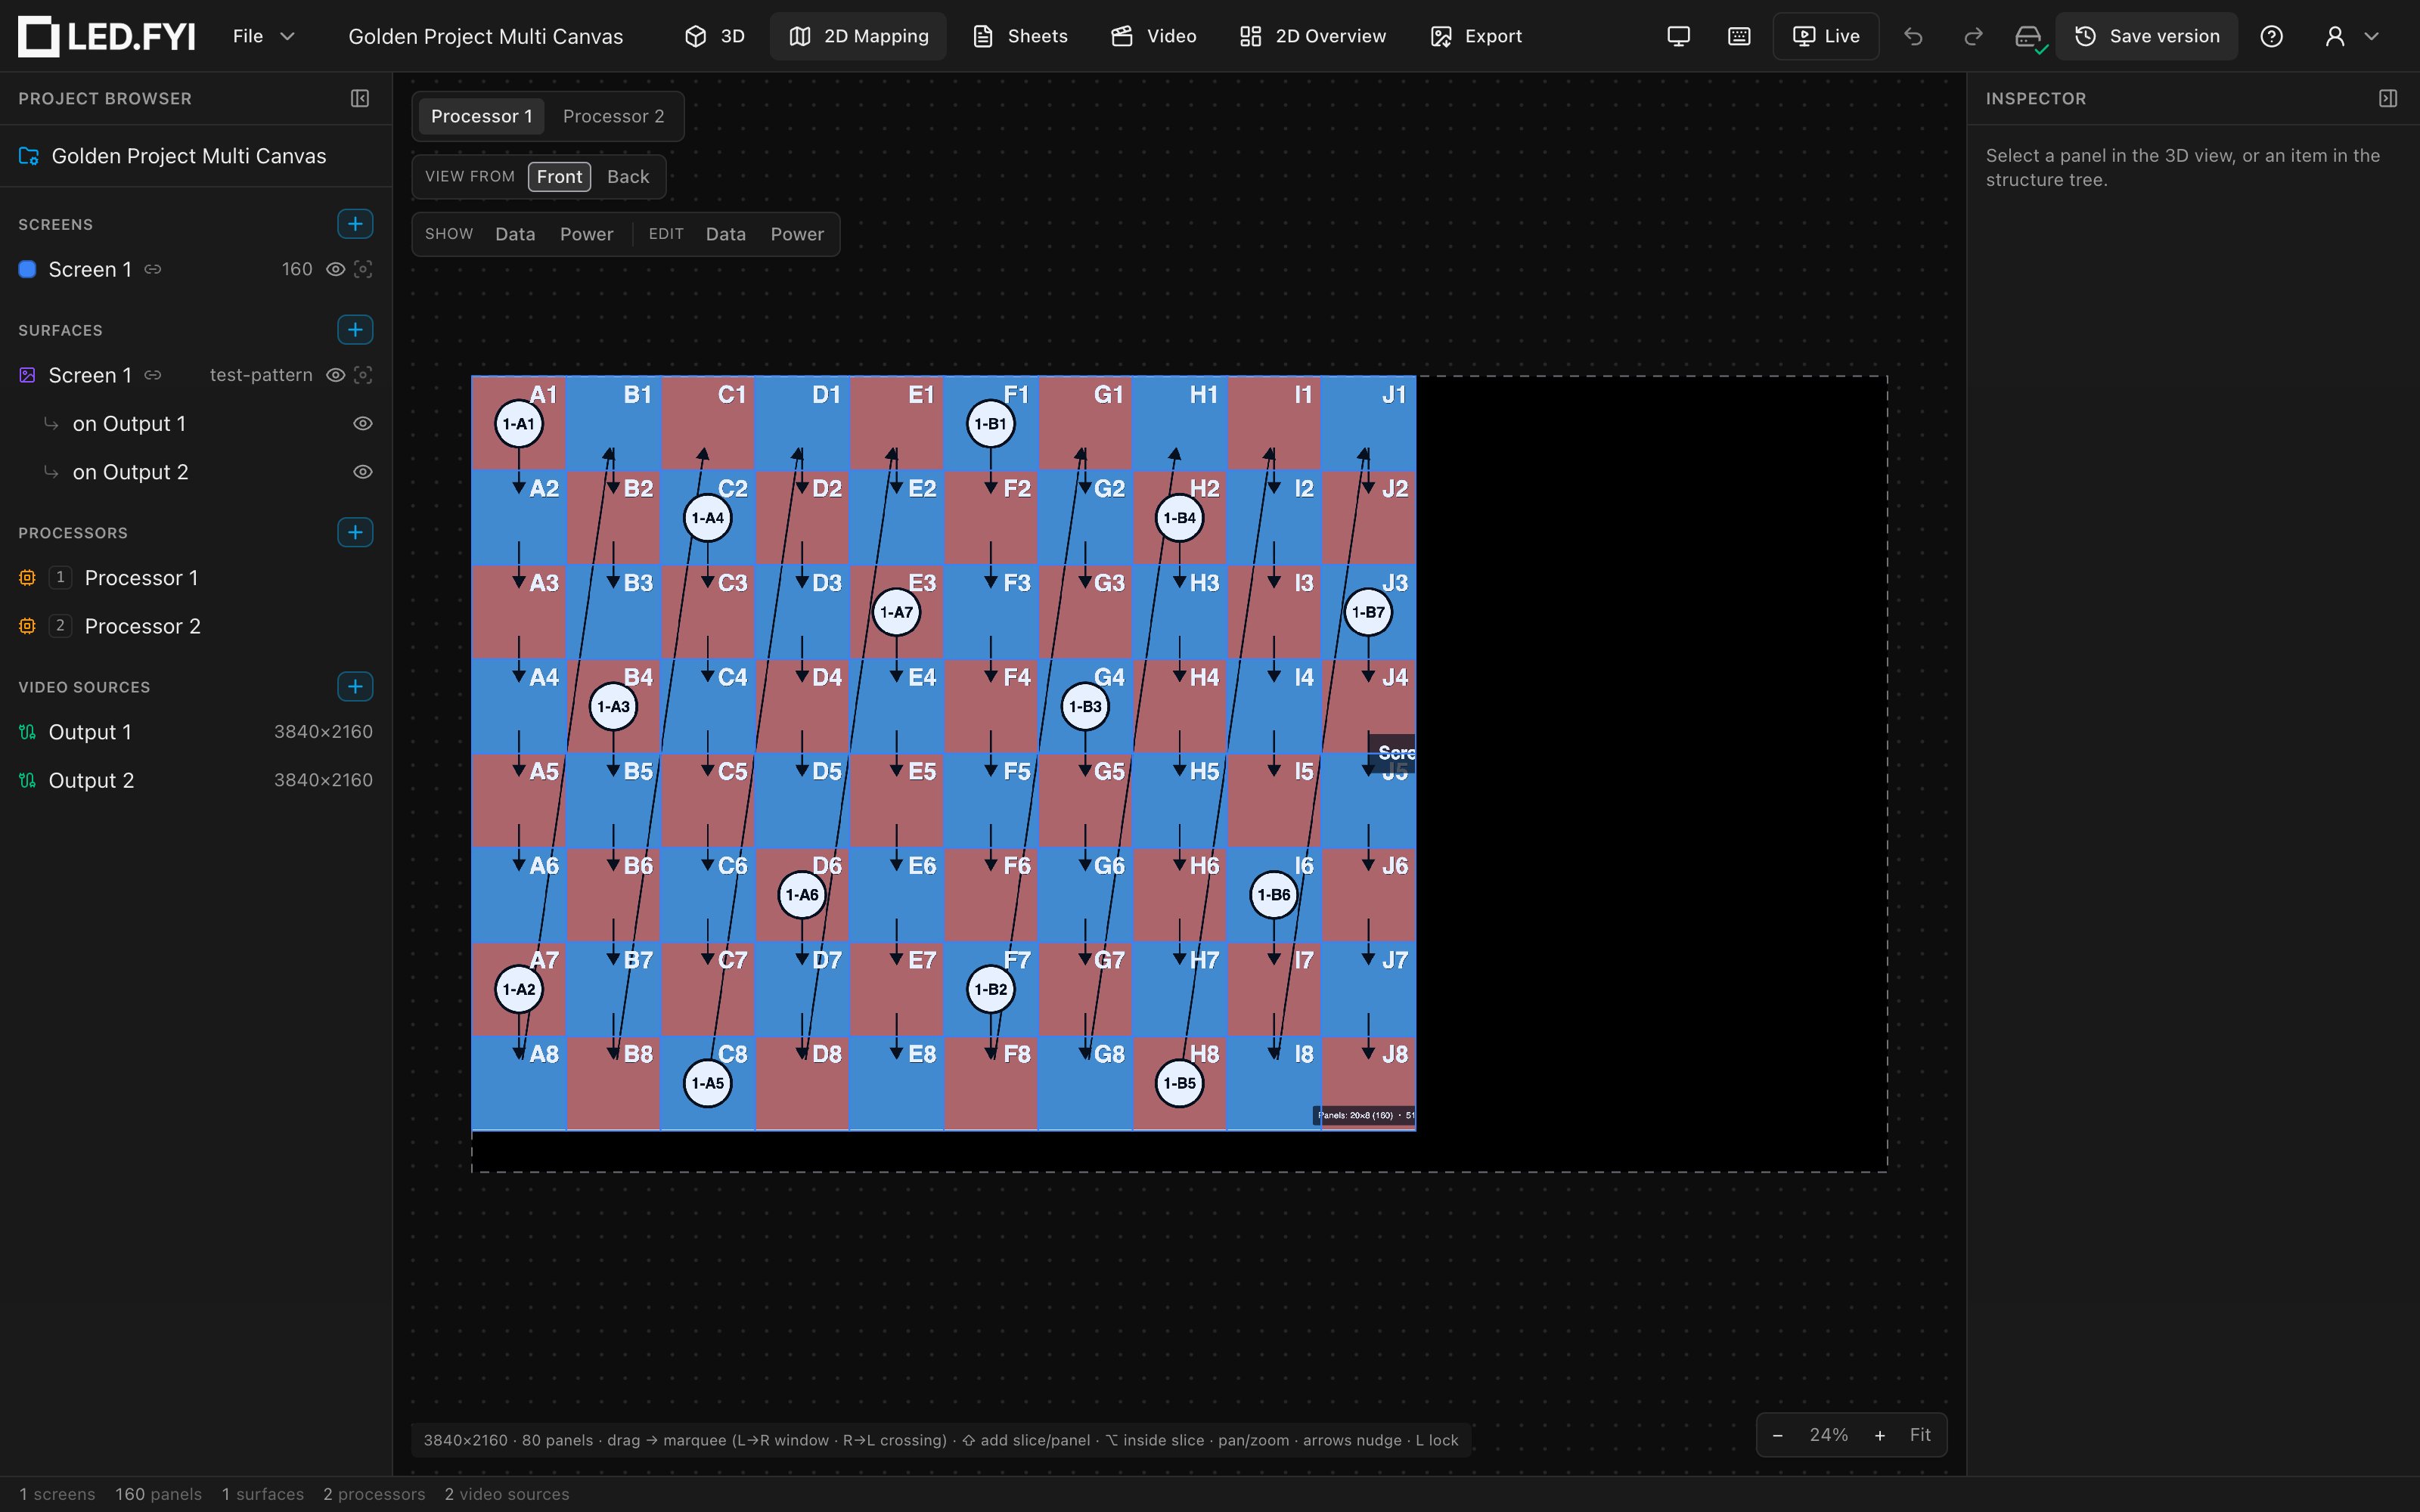Click the redo arrow icon
The width and height of the screenshot is (2420, 1512).
1973,37
